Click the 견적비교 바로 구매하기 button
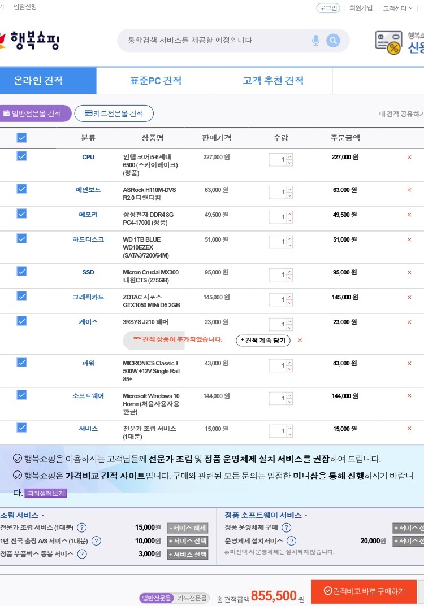 click(364, 591)
